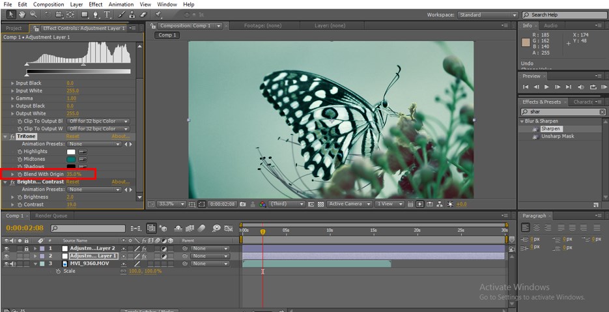Screen dimensions: 609x312
Task: Click Reset next to Tritone effect
Action: pyautogui.click(x=72, y=137)
